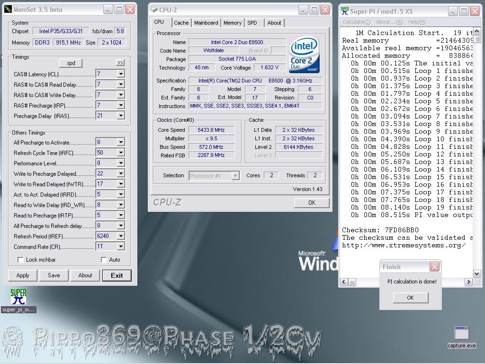Click the 'PI calculation is done!' message
The image size is (485, 364).
point(412,282)
